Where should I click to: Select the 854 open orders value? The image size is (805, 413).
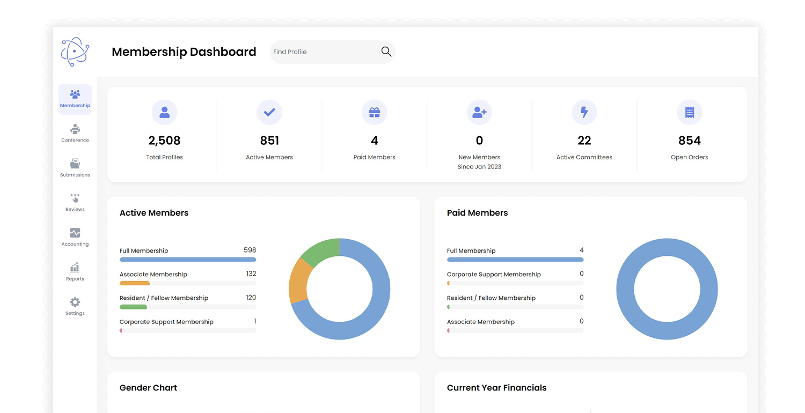point(690,141)
